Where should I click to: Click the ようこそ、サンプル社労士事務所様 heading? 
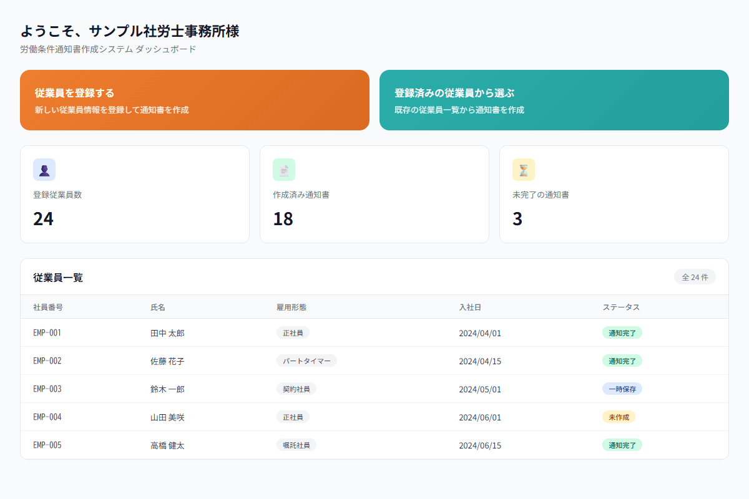[x=130, y=31]
